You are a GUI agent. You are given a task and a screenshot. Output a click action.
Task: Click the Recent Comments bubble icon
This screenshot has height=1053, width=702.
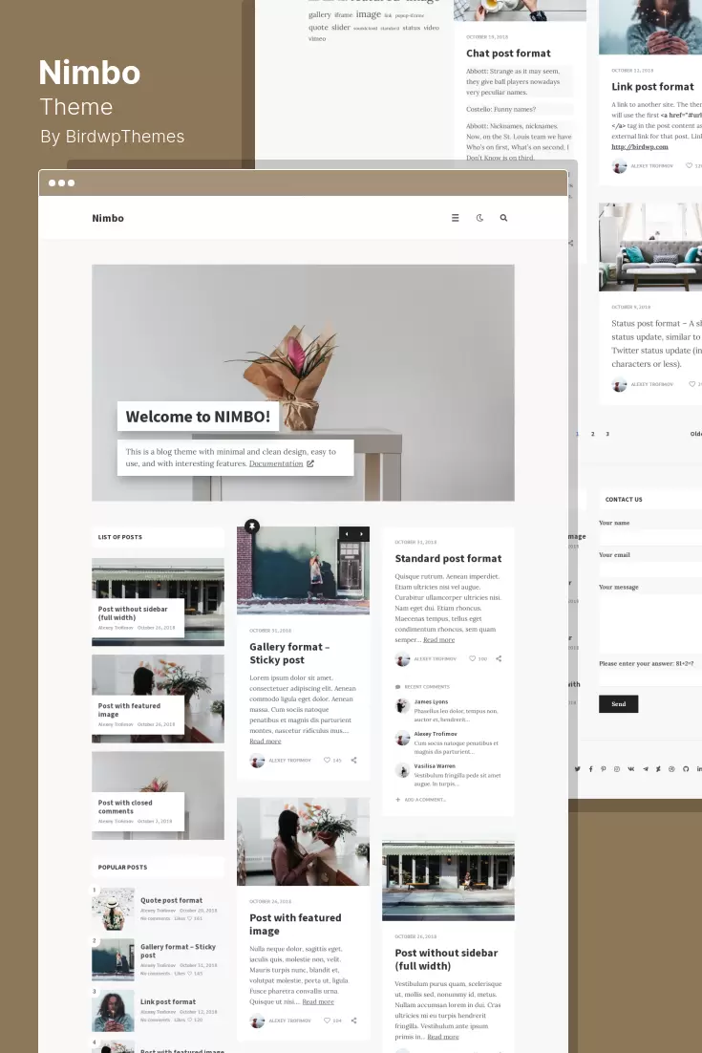pos(398,687)
